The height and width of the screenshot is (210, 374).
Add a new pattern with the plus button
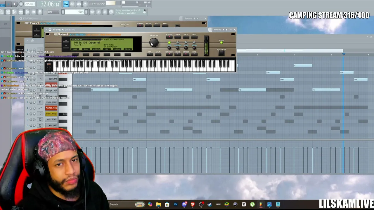coord(86,12)
